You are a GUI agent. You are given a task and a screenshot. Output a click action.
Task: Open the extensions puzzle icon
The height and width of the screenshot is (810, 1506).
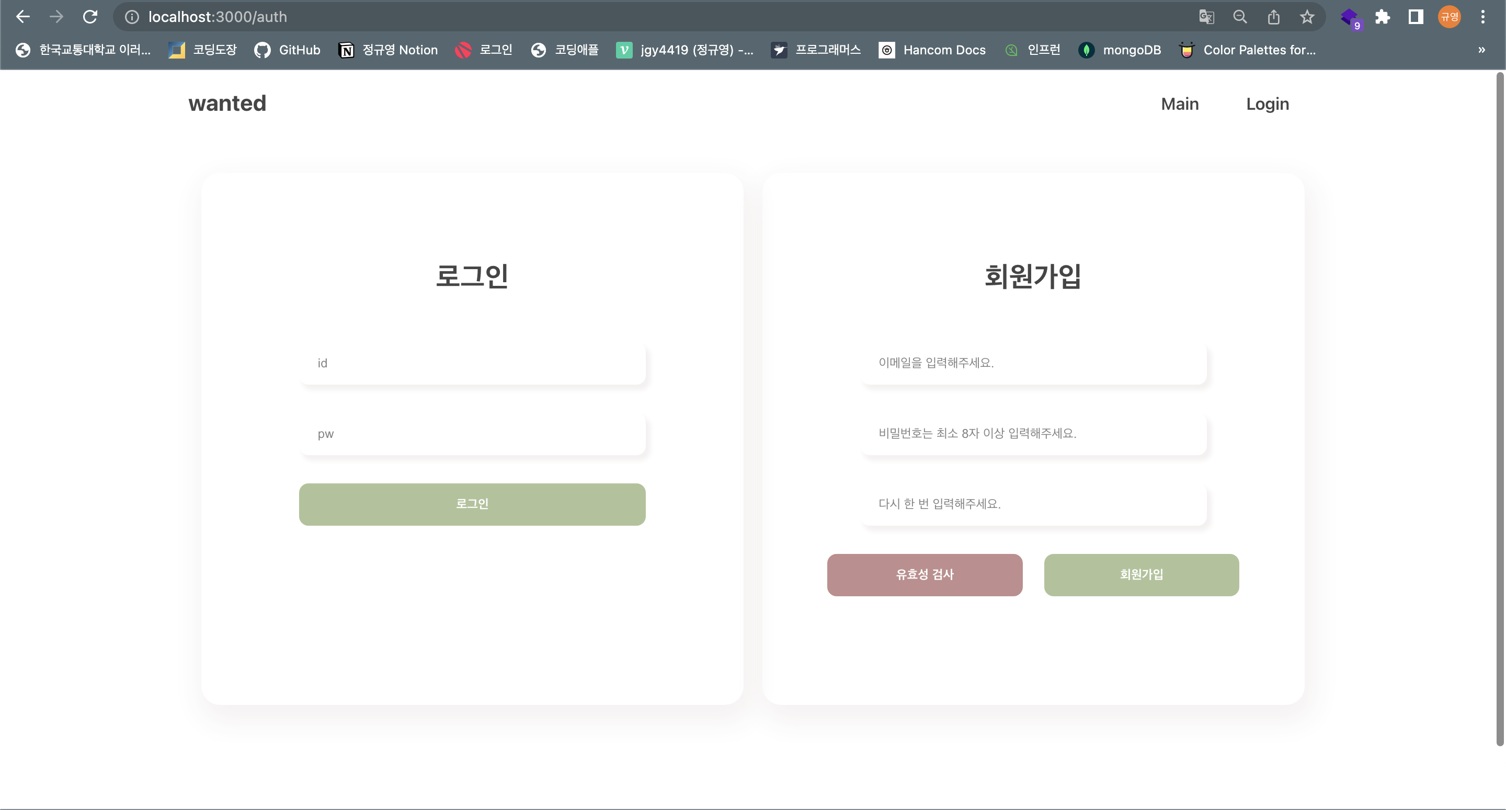click(1383, 16)
